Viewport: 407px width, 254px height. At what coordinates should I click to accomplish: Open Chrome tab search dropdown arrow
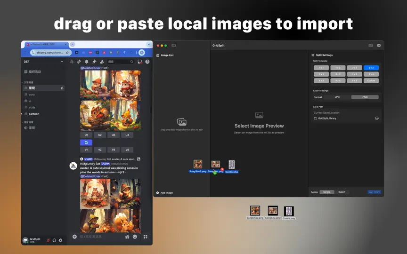(x=149, y=44)
